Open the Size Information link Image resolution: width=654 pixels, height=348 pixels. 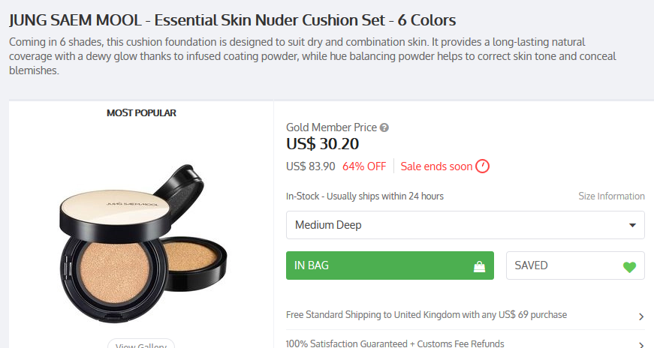pyautogui.click(x=611, y=196)
